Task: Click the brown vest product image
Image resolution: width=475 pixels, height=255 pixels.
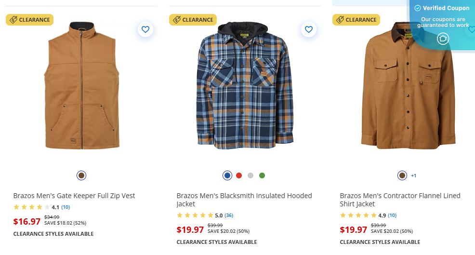Action: click(81, 87)
